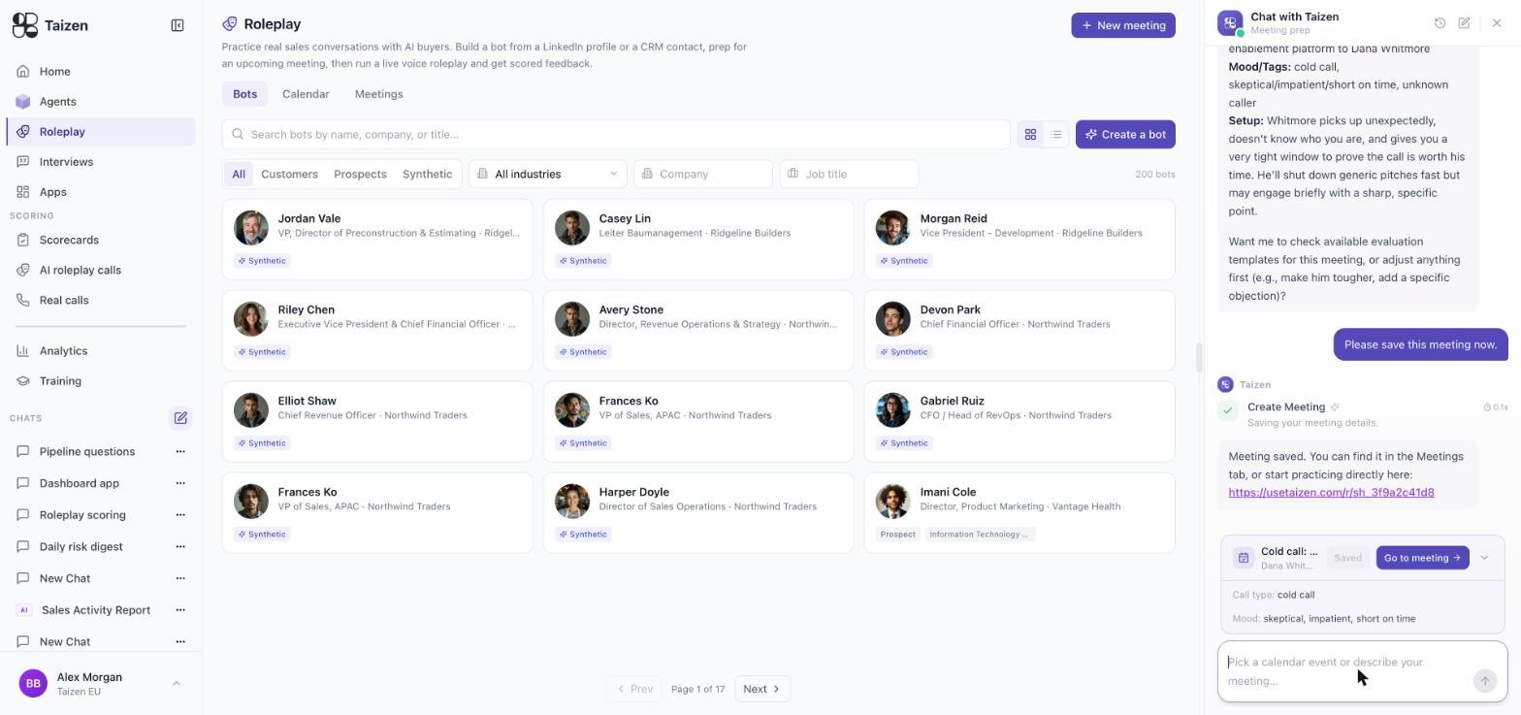Click the Training sidebar icon

pos(23,381)
